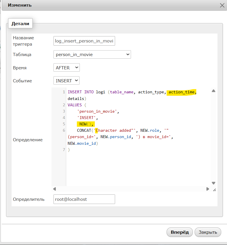Click line number 5 in the gutter
227x245 pixels.
point(64,124)
